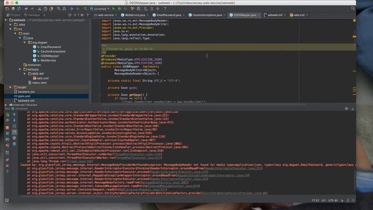Click the Cut scissors toolbar icon
The height and width of the screenshot is (210, 373).
pos(40,9)
